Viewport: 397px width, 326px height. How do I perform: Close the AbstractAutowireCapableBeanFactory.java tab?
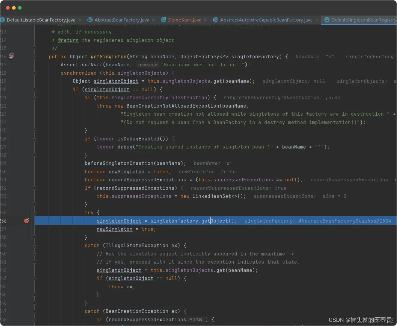pyautogui.click(x=317, y=20)
